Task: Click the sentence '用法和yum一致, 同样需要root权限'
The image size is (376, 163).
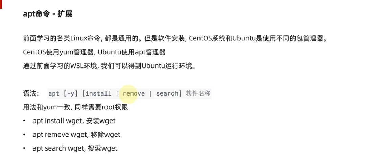Action: click(75, 107)
